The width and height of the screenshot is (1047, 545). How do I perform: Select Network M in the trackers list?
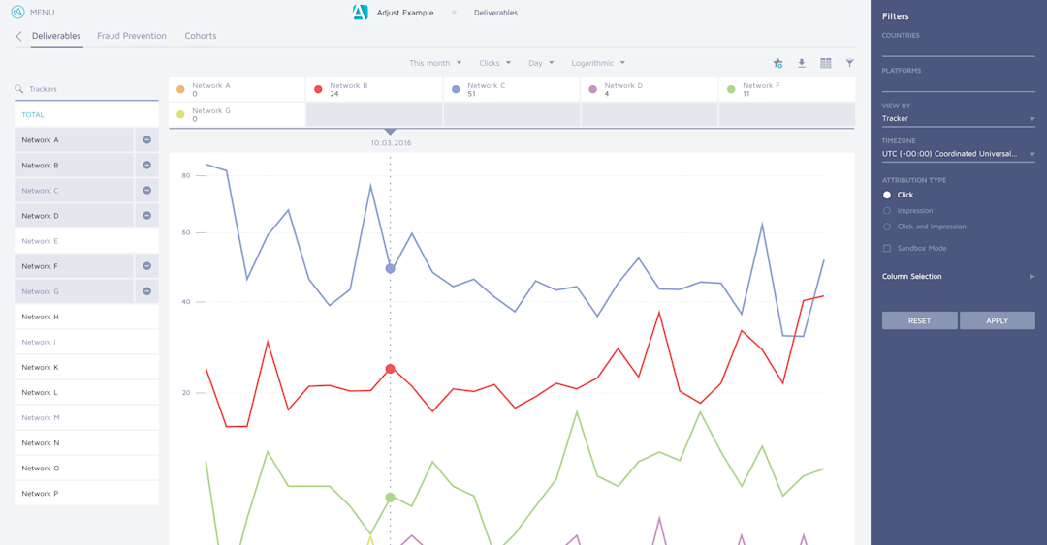tap(87, 417)
